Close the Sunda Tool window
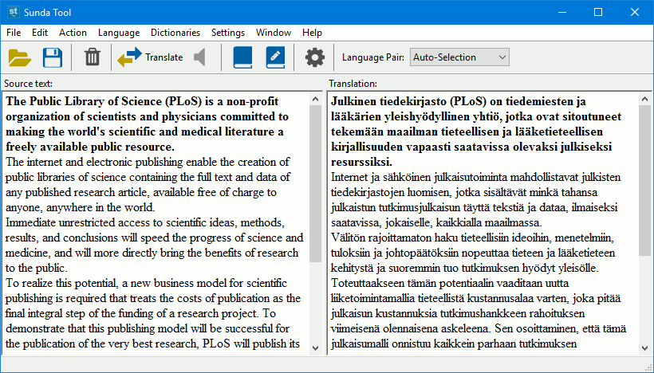The width and height of the screenshot is (654, 373). tap(635, 12)
